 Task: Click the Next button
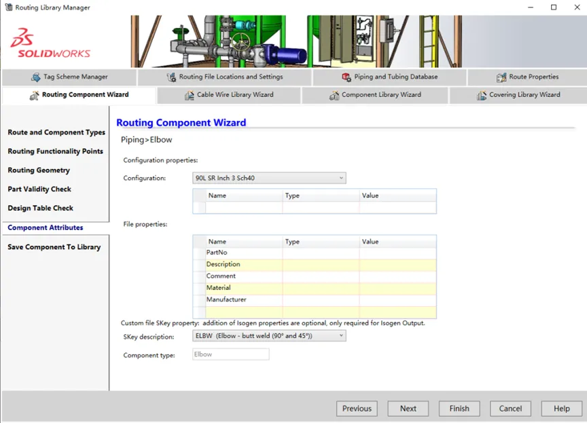(x=408, y=409)
